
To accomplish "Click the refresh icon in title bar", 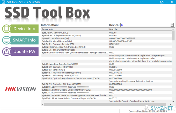I will click(162, 2).
